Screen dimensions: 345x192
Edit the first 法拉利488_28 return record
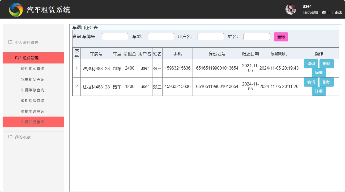coord(311,63)
